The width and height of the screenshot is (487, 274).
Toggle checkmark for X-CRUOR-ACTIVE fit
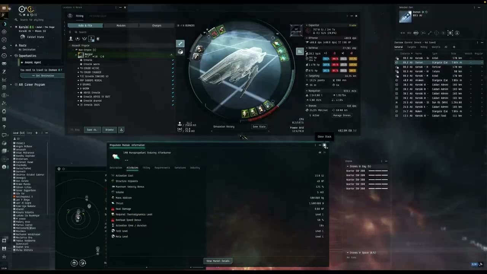(x=173, y=68)
